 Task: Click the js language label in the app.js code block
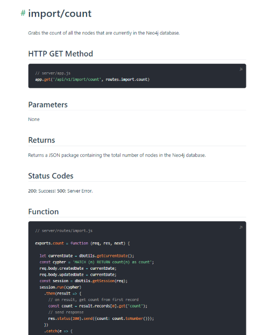241,69
